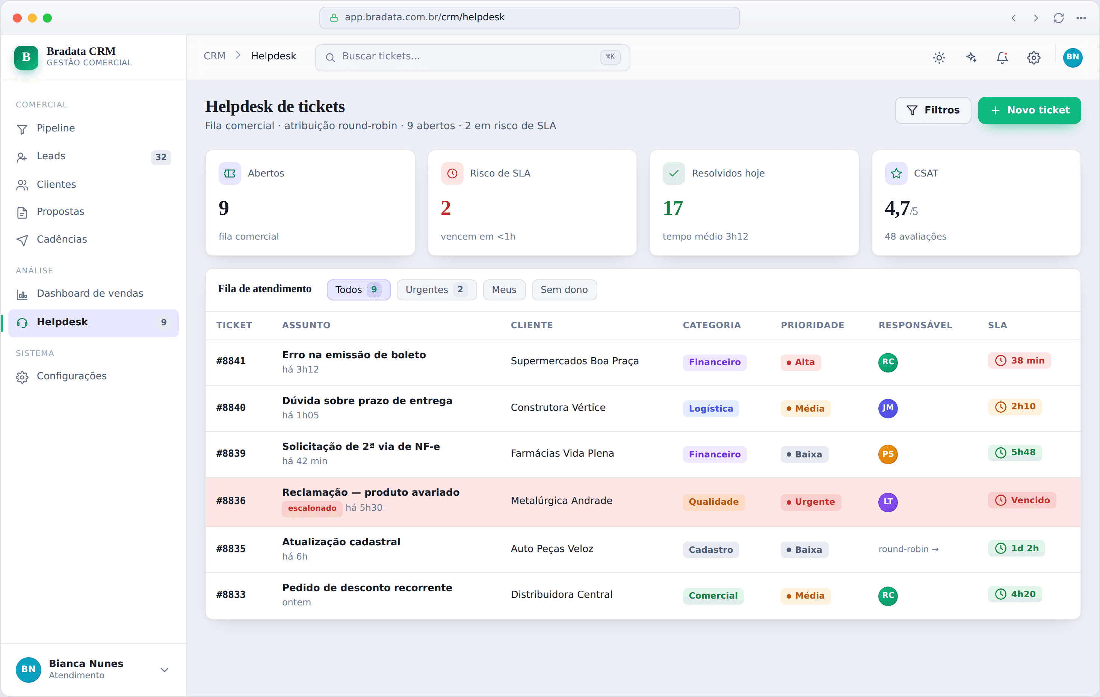This screenshot has width=1100, height=697.
Task: Focus the Buscar tickets search field
Action: pos(472,57)
